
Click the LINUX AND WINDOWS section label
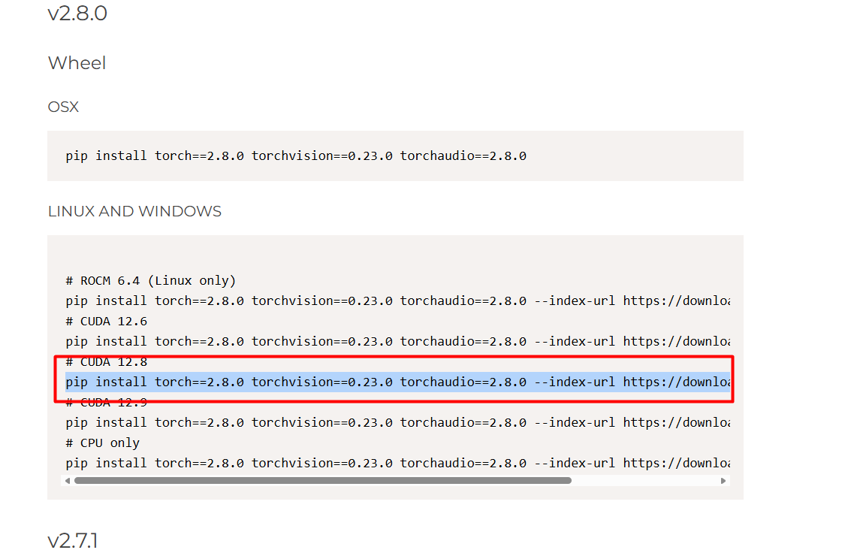point(134,211)
